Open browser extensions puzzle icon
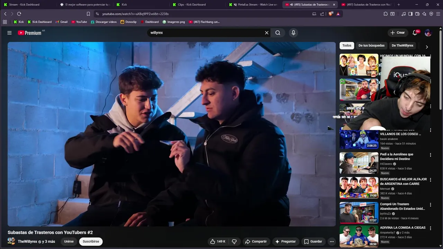The image size is (443, 249). (x=386, y=14)
